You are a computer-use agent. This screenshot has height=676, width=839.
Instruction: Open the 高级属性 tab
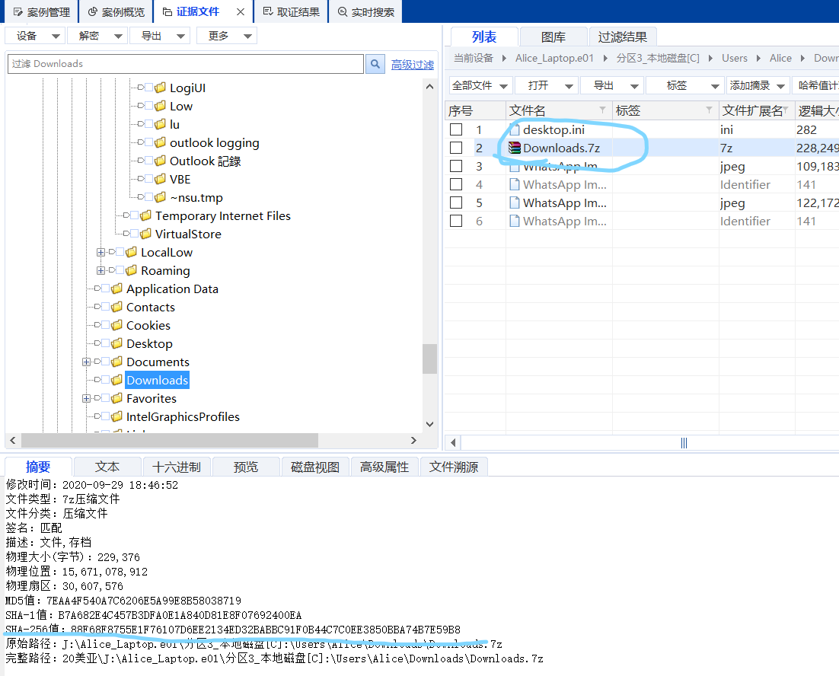point(384,467)
